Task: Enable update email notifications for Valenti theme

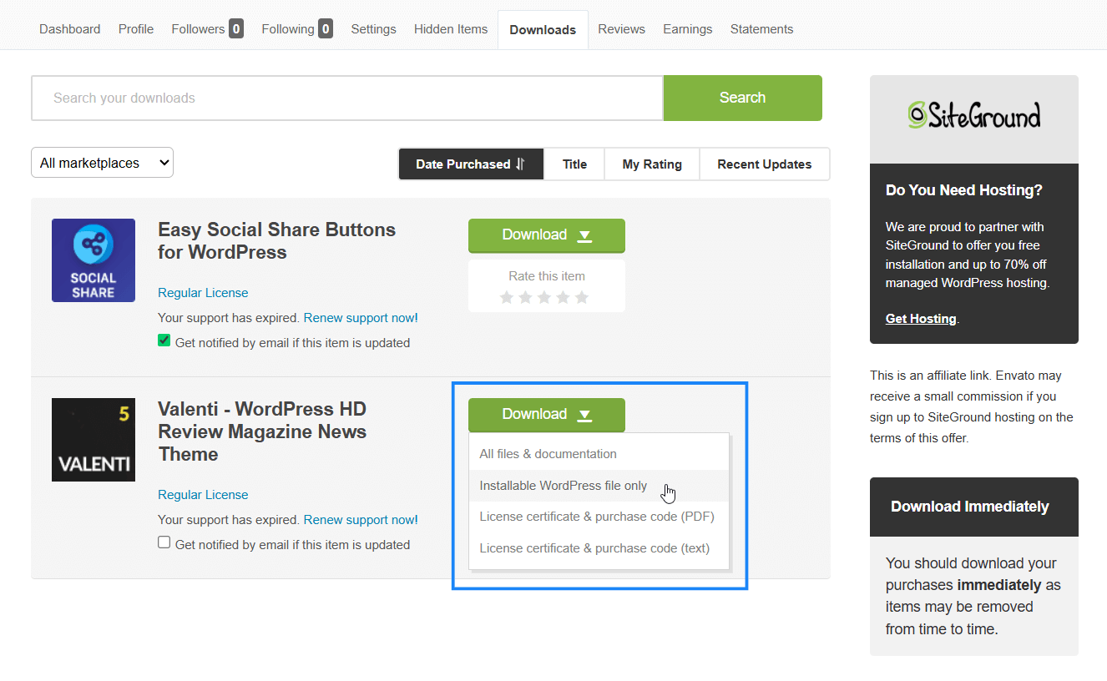Action: click(164, 542)
